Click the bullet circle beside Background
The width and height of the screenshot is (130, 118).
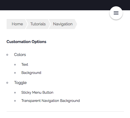[15, 73]
